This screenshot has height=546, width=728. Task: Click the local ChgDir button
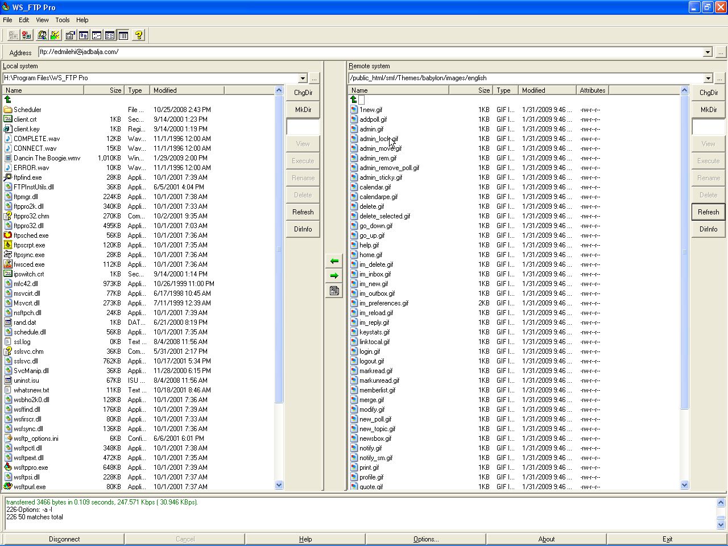pos(303,93)
